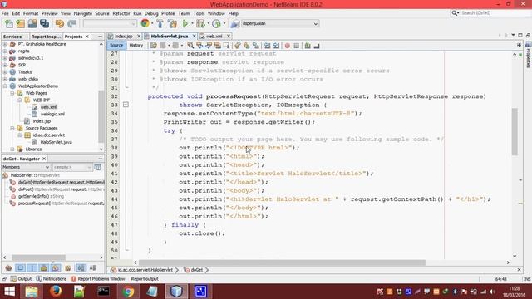
Task: Click the green Run Project icon
Action: (185, 23)
